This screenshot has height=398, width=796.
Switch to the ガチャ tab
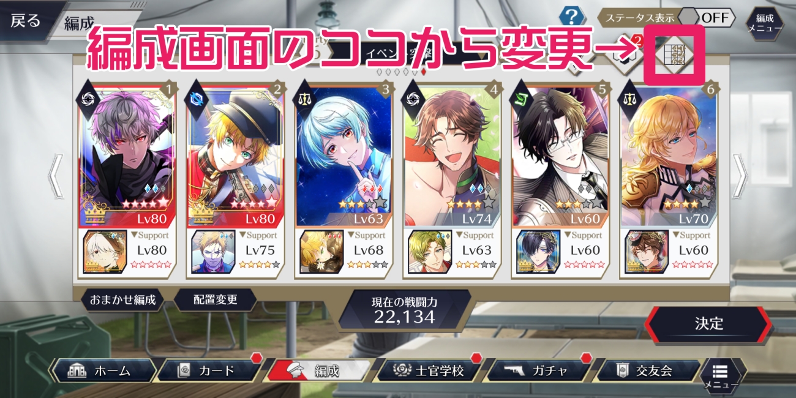click(x=538, y=370)
